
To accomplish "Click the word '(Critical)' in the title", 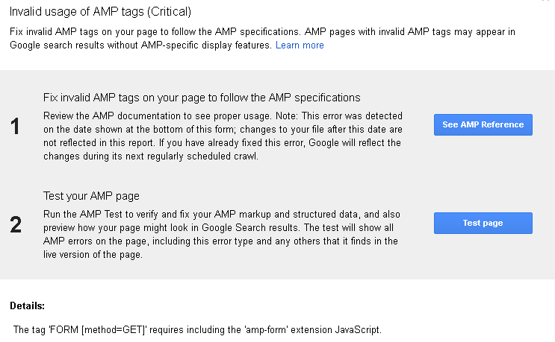I will point(169,13).
